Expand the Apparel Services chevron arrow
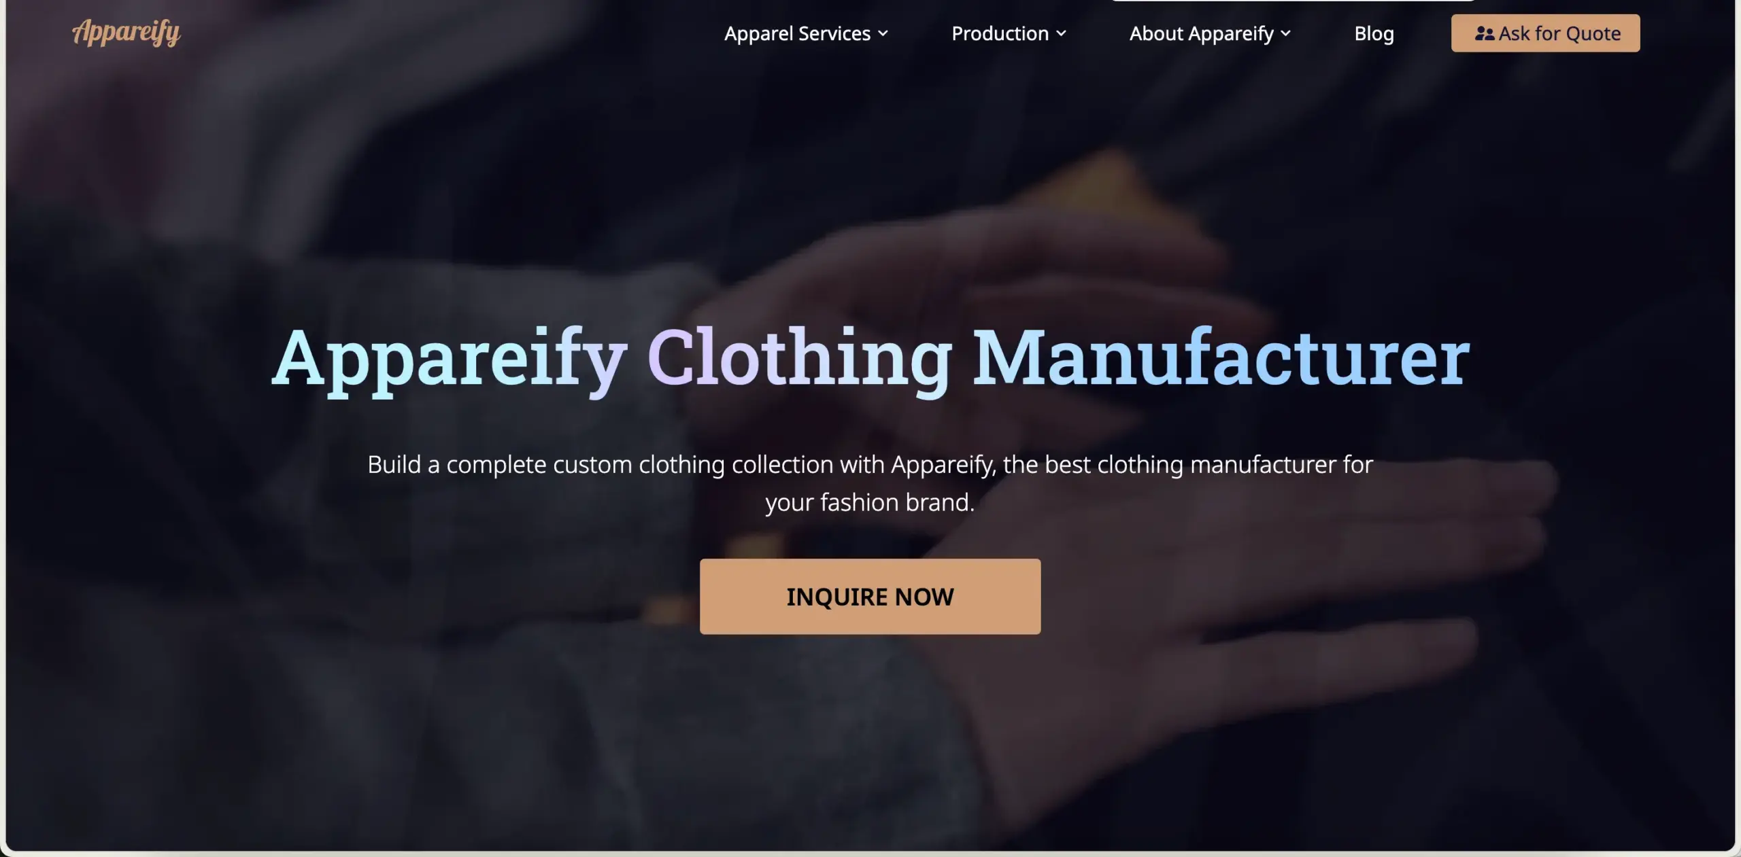1741x857 pixels. (x=883, y=33)
